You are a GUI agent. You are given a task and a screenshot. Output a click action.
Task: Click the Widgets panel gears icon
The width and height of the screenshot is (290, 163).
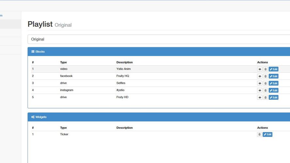(33, 117)
